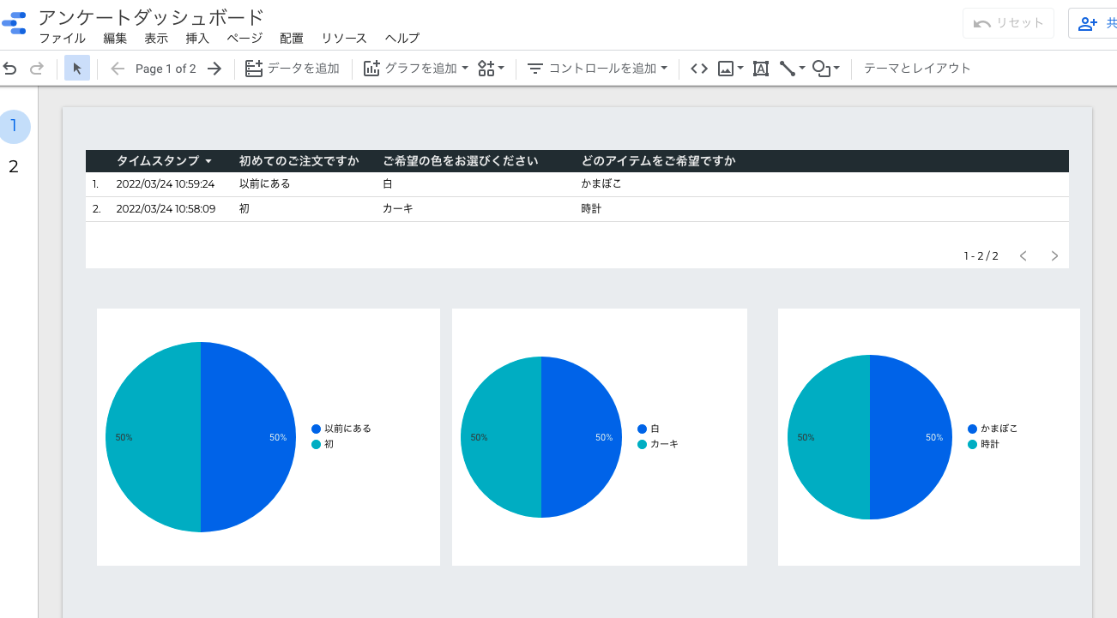
Task: Open the community visualizations icon
Action: coord(486,68)
